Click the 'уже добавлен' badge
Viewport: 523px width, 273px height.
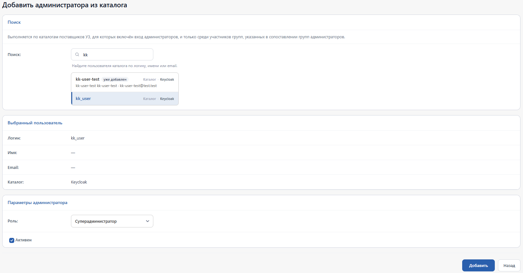coord(115,79)
